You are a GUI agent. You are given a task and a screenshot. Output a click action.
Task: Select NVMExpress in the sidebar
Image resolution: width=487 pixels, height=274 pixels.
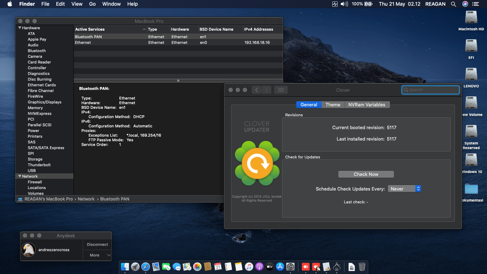click(40, 113)
